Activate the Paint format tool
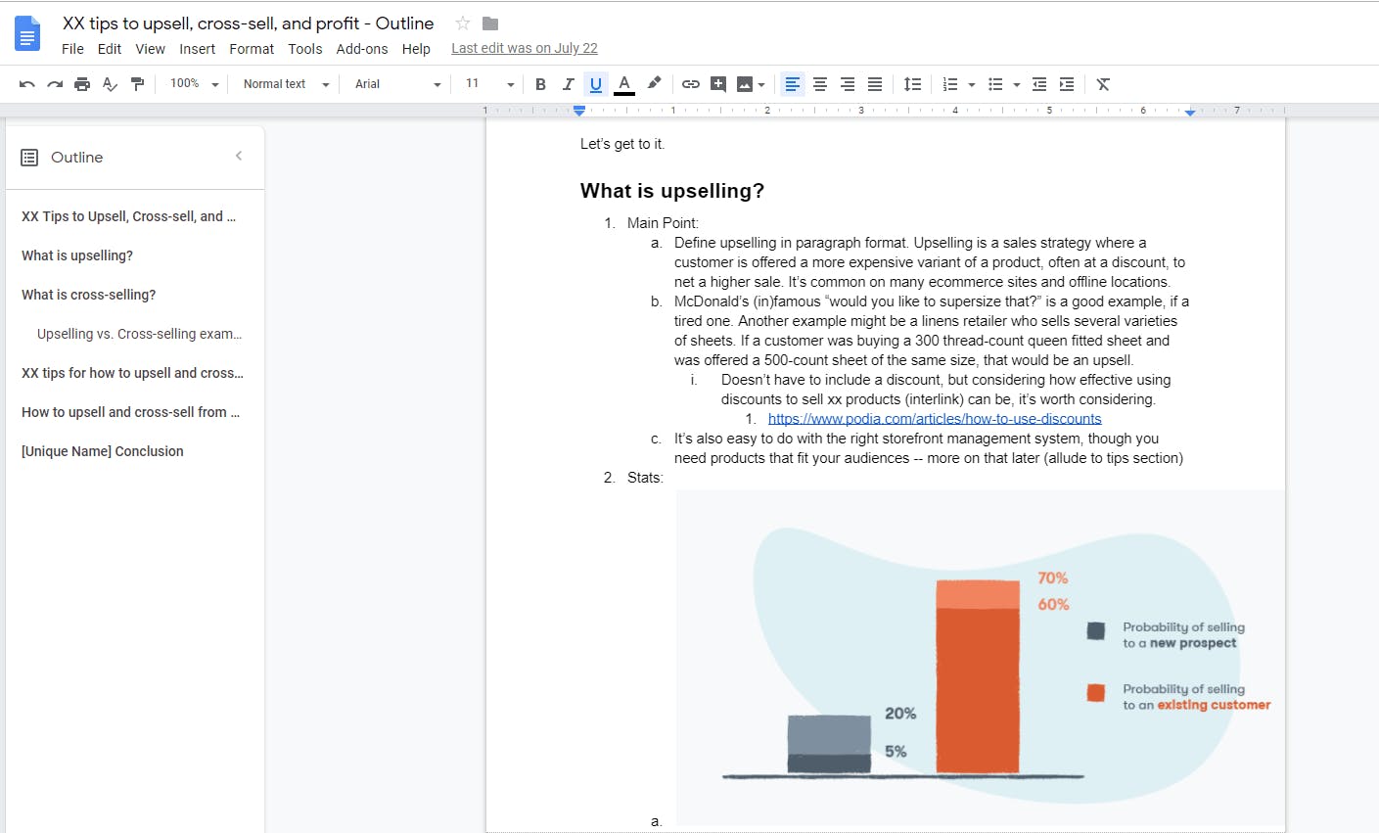The width and height of the screenshot is (1379, 833). point(137,84)
